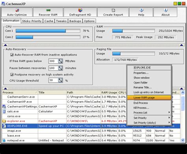Image resolution: width=187 pixels, height=154 pixels.
Task: Select the Information tab
Action: point(11,21)
